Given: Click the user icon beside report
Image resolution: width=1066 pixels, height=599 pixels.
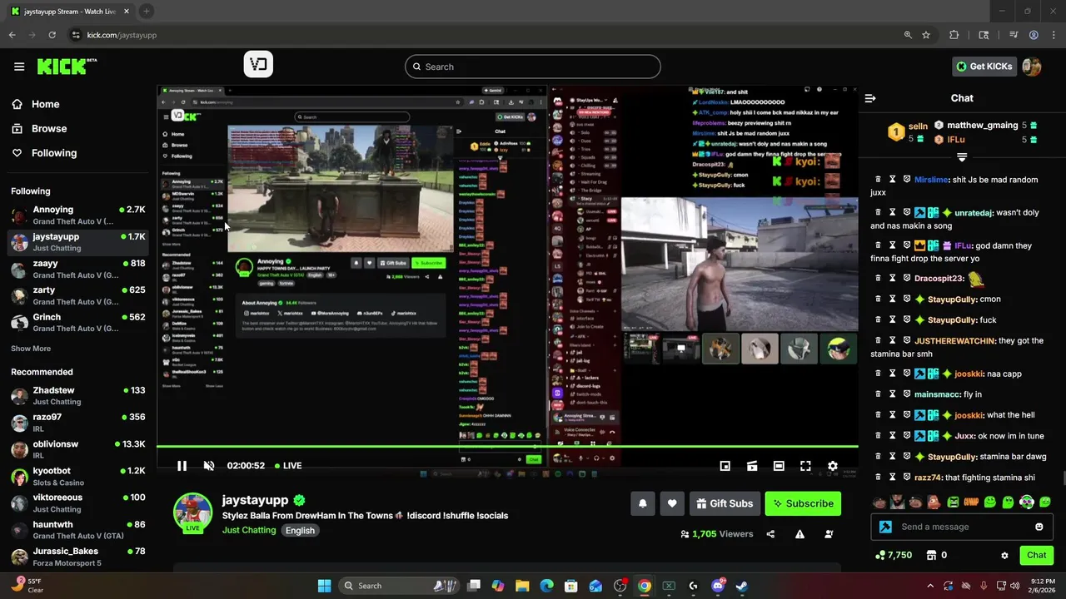Looking at the screenshot, I should [x=829, y=534].
